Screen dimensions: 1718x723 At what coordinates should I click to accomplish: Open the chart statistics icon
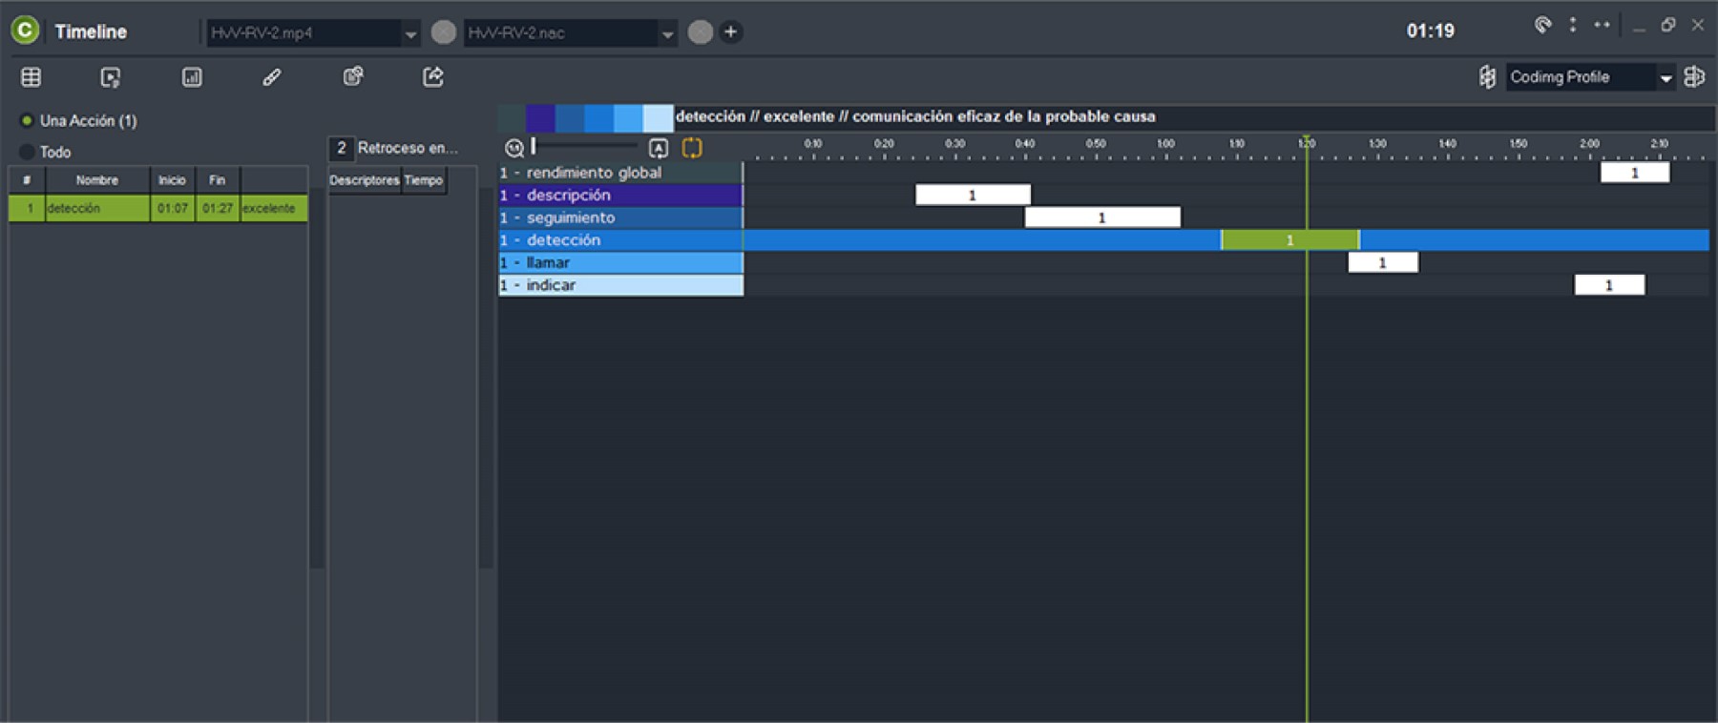coord(192,77)
